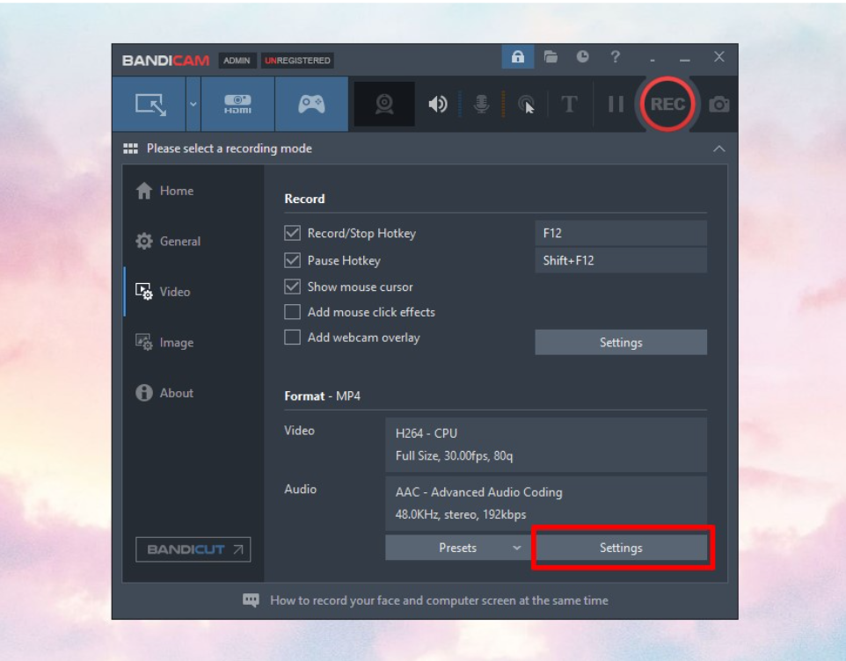
Task: Click Full Size, 30.00fps, 80q text
Action: (454, 456)
